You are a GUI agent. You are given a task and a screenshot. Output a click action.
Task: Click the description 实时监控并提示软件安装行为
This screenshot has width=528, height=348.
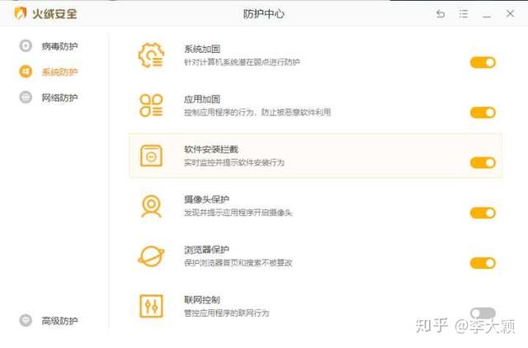[234, 162]
